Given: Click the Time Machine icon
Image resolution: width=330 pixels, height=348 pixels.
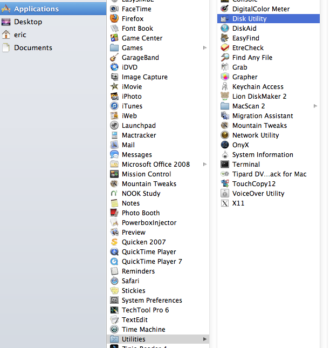Looking at the screenshot, I should pyautogui.click(x=114, y=329).
